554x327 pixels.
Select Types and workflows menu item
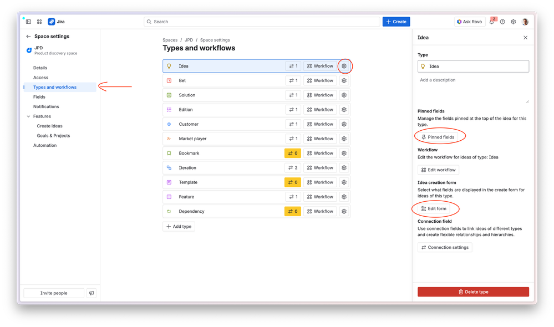coord(60,87)
